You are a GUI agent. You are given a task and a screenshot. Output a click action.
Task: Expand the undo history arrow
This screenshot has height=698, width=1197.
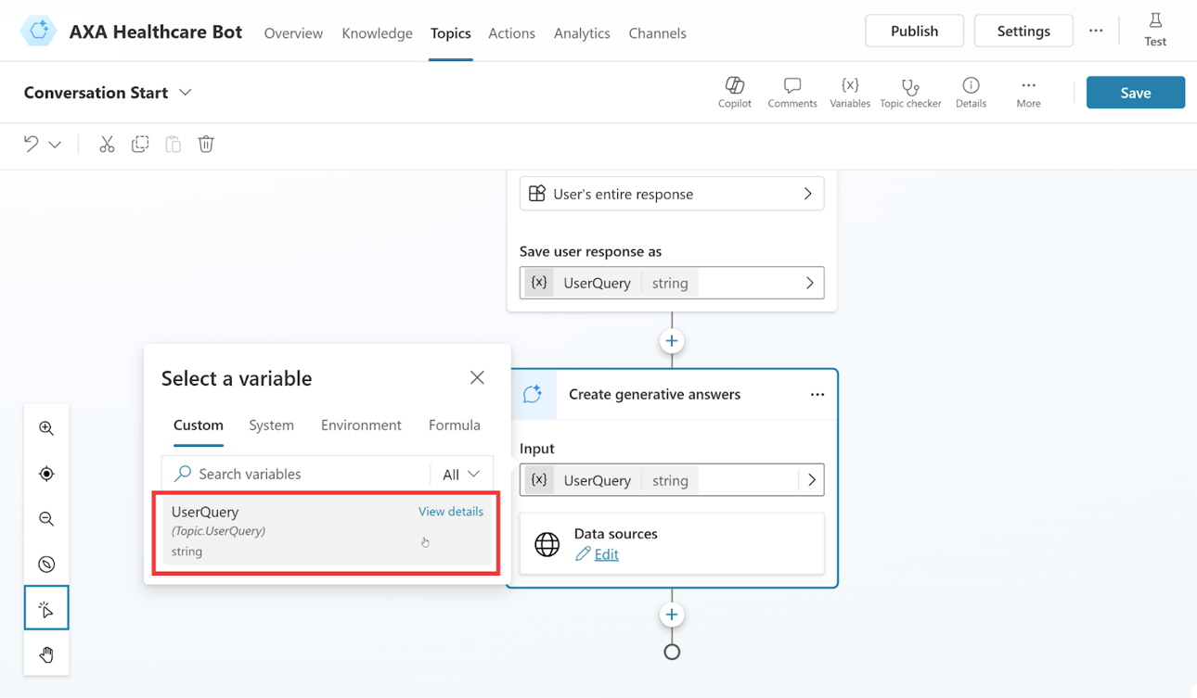click(x=54, y=144)
